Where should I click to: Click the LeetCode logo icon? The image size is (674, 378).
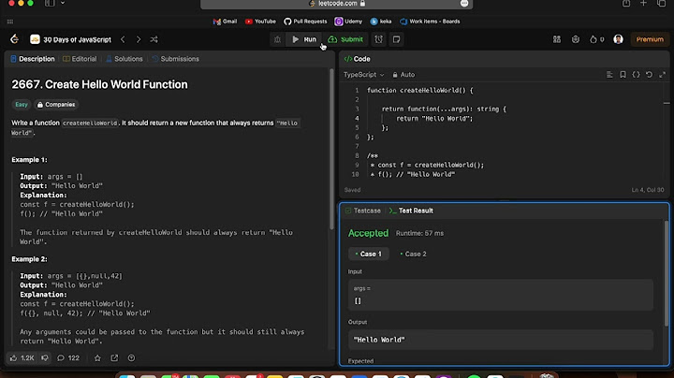click(14, 39)
